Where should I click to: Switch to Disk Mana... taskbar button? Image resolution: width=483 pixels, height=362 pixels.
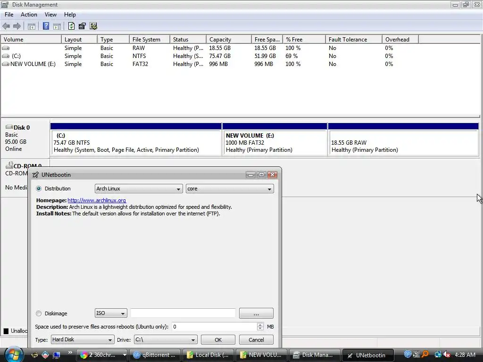(315, 355)
